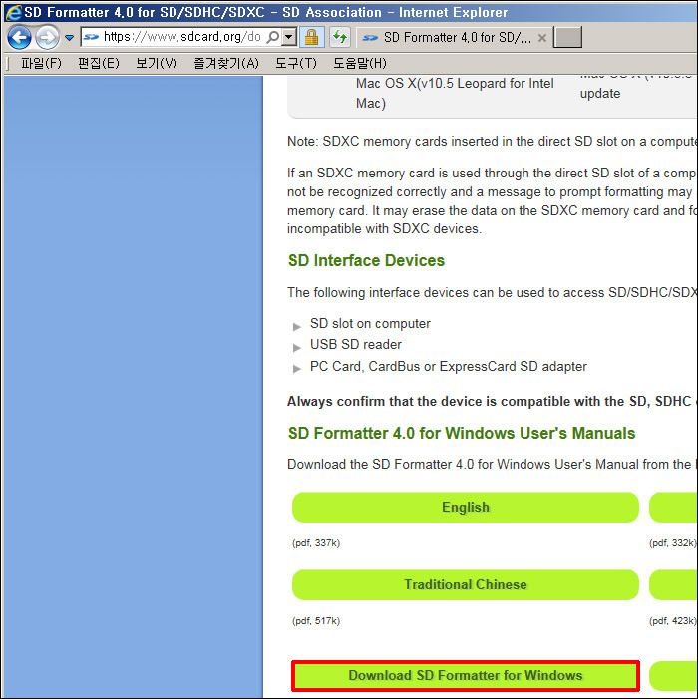Click the browser Forward arrow button
This screenshot has height=699, width=698.
point(47,37)
